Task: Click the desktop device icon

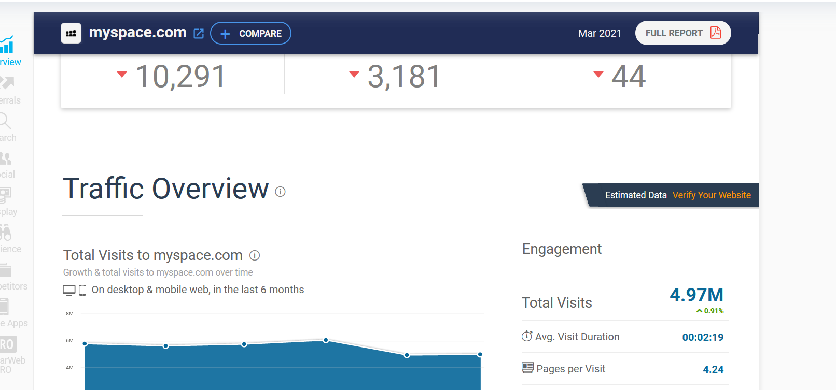Action: click(x=69, y=290)
